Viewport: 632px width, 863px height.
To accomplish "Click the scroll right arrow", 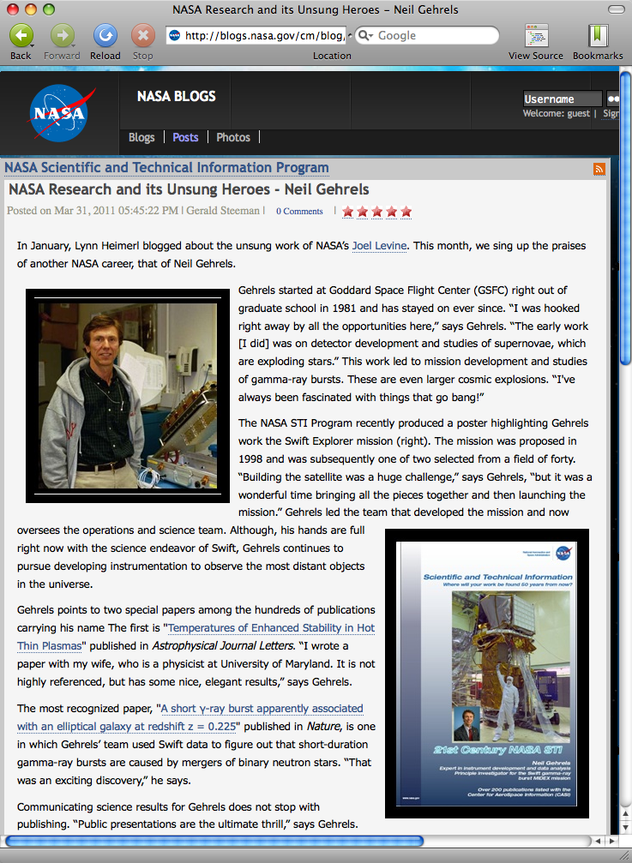I will pos(612,841).
